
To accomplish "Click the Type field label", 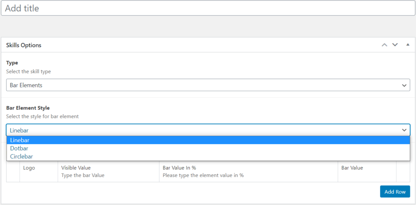I will point(12,63).
